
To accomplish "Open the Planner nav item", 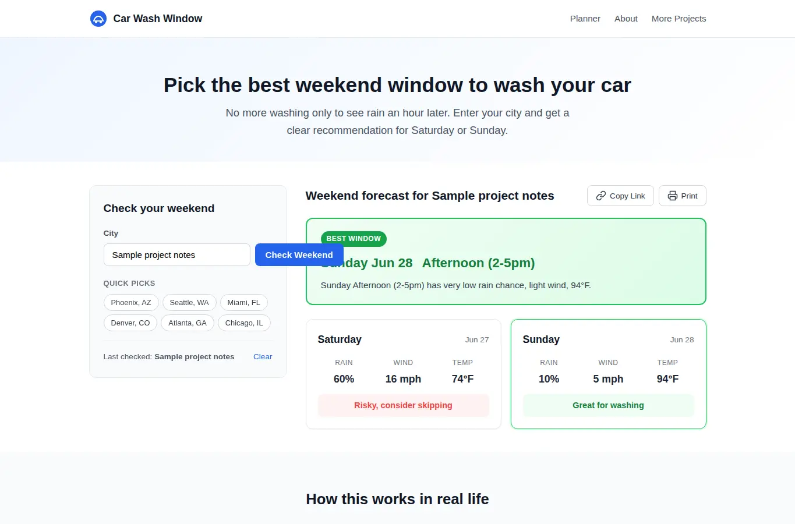I will tap(585, 19).
